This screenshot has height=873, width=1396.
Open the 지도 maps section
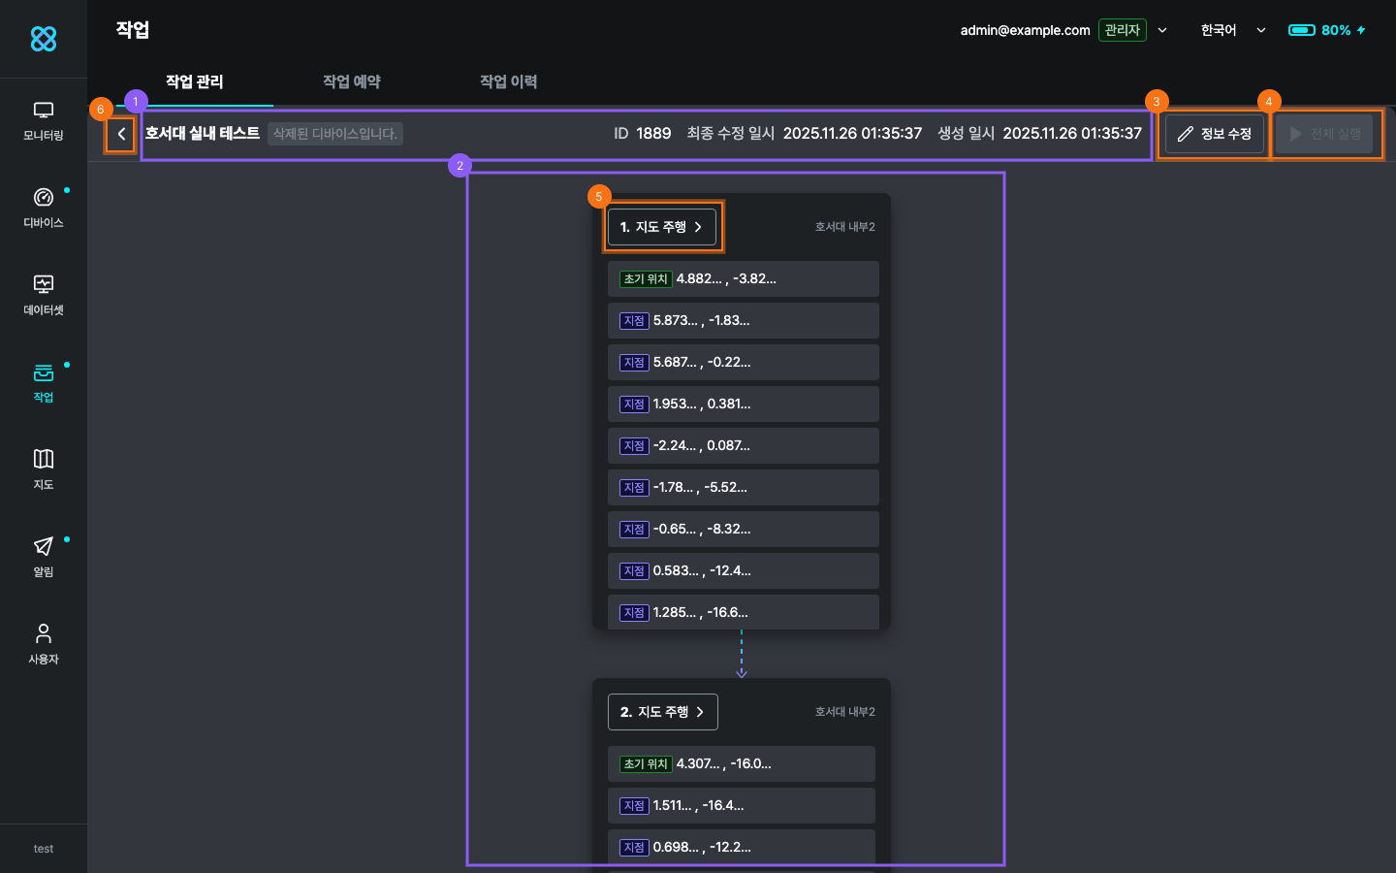(x=44, y=469)
